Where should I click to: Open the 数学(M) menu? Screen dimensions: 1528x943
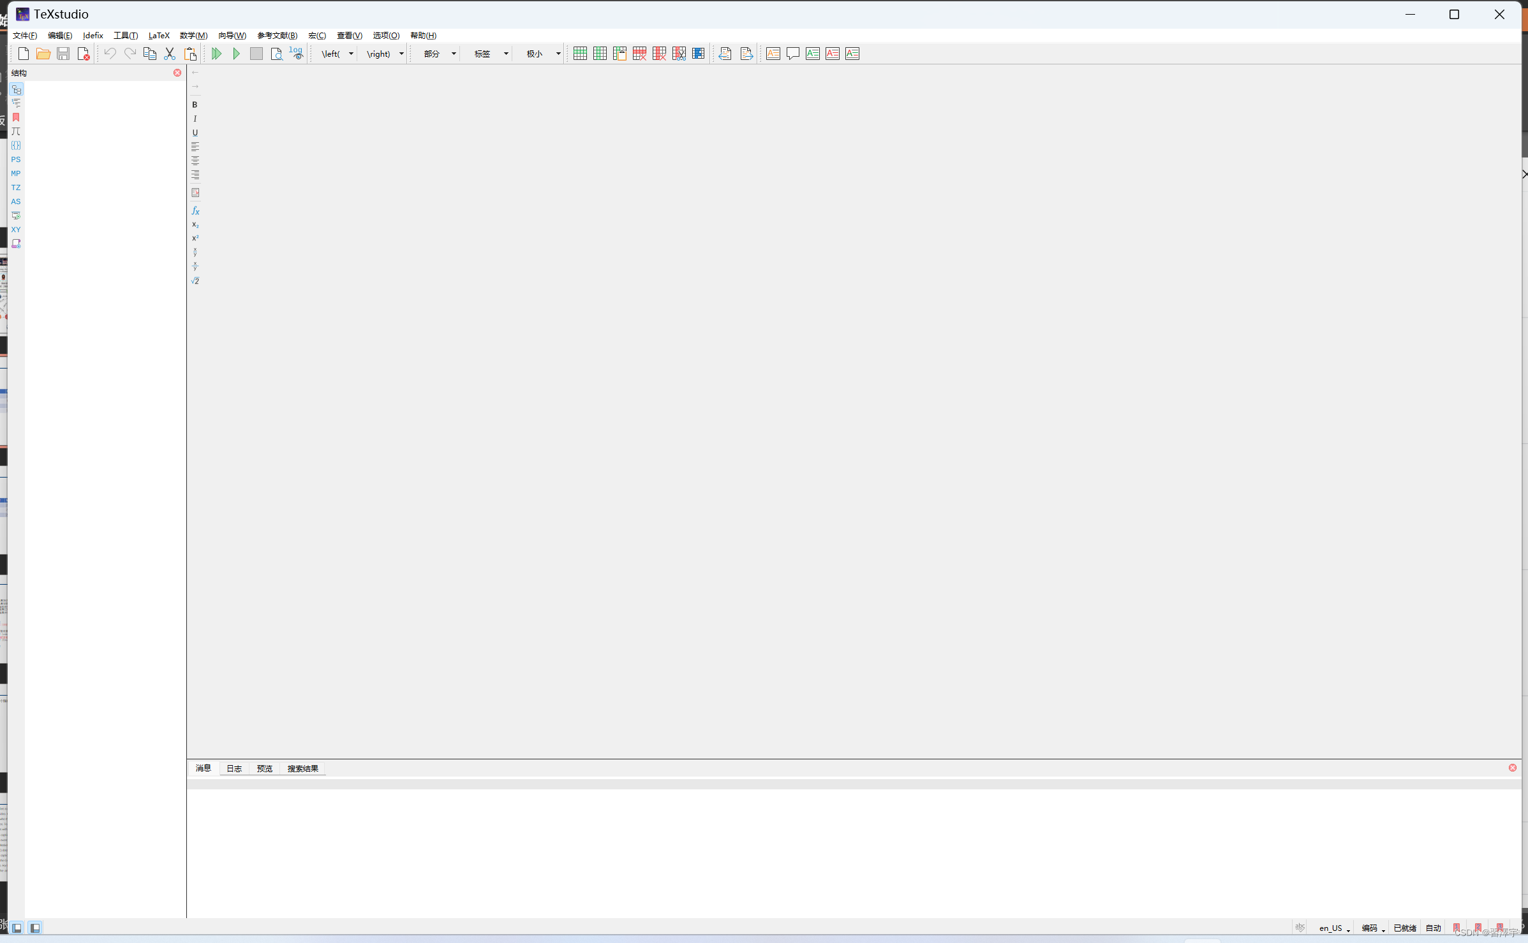pyautogui.click(x=194, y=36)
